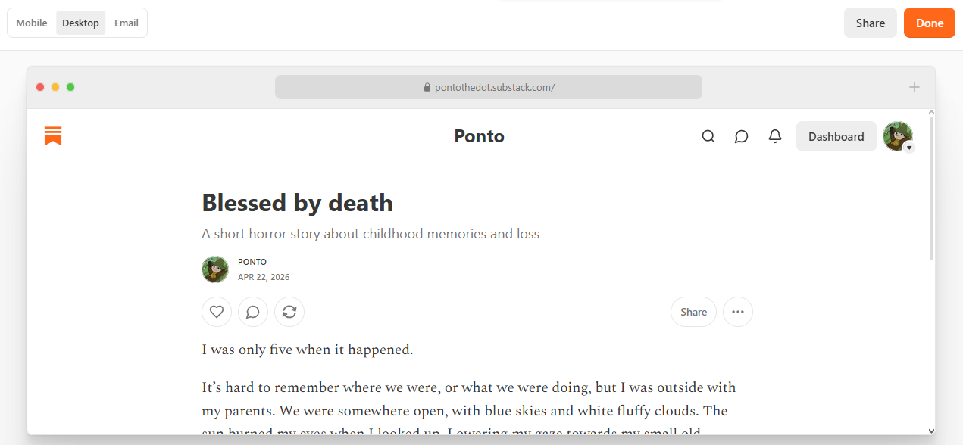Open profile avatar dropdown menu

pyautogui.click(x=899, y=137)
